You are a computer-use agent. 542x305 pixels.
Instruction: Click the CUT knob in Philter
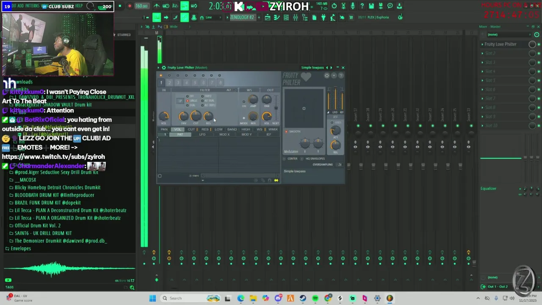(196, 116)
